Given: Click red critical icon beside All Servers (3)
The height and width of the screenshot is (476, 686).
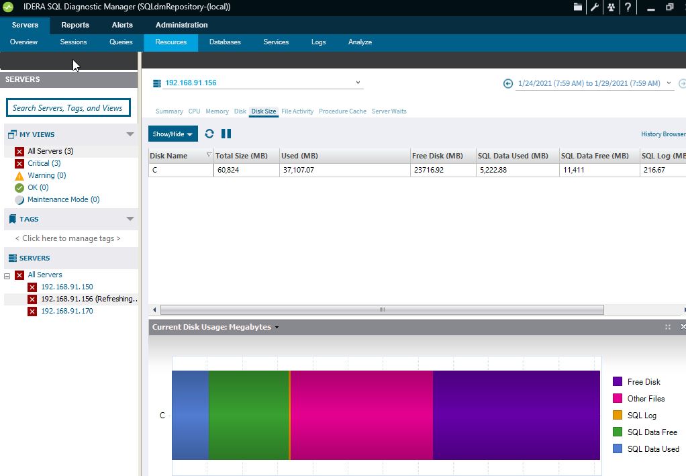Looking at the screenshot, I should tap(19, 151).
